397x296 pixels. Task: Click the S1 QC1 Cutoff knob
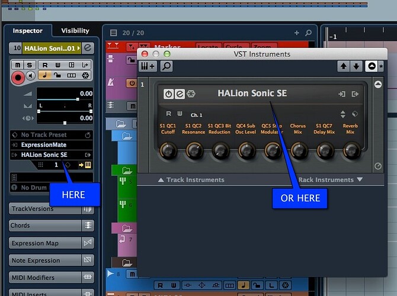point(168,150)
